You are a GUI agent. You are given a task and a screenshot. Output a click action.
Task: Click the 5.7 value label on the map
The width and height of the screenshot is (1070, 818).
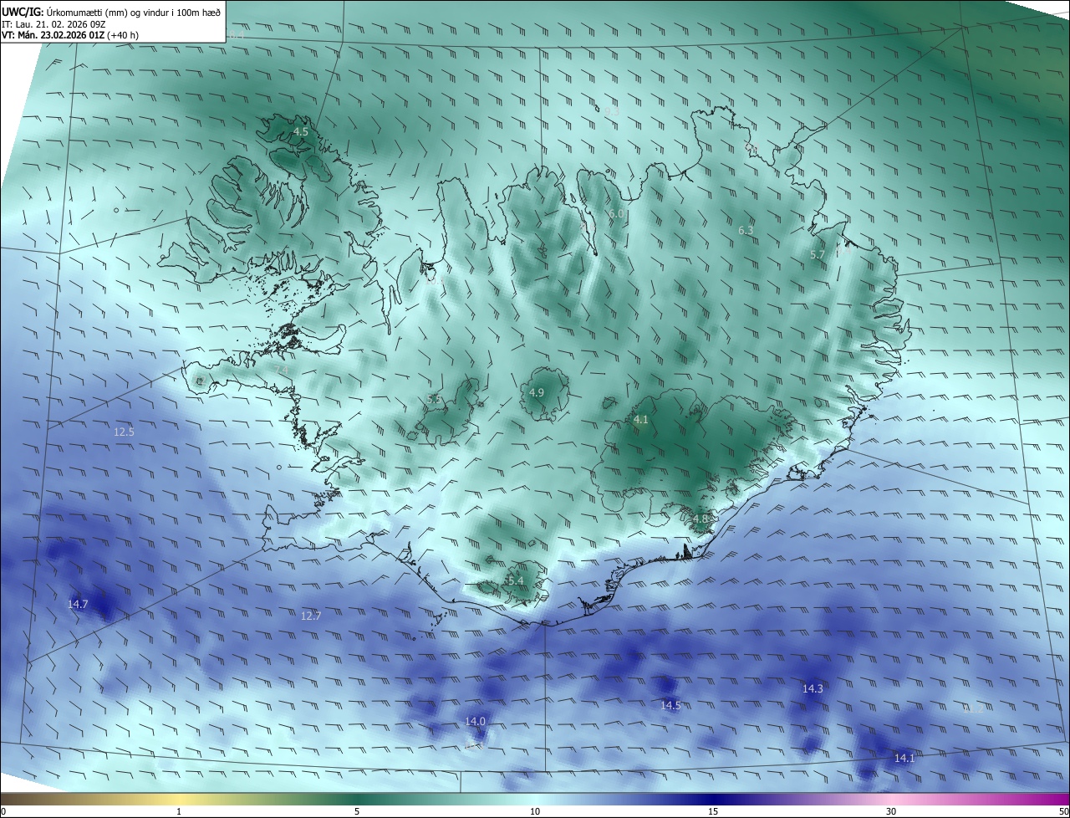(x=818, y=254)
